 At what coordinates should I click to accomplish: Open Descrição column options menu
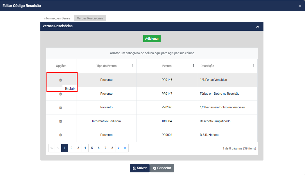click(254, 66)
